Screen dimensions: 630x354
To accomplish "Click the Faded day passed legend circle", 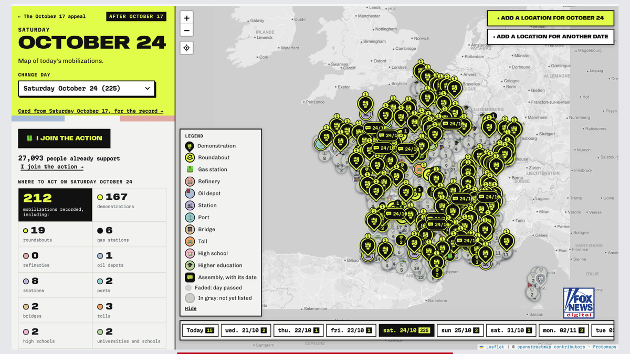I will coord(188,288).
